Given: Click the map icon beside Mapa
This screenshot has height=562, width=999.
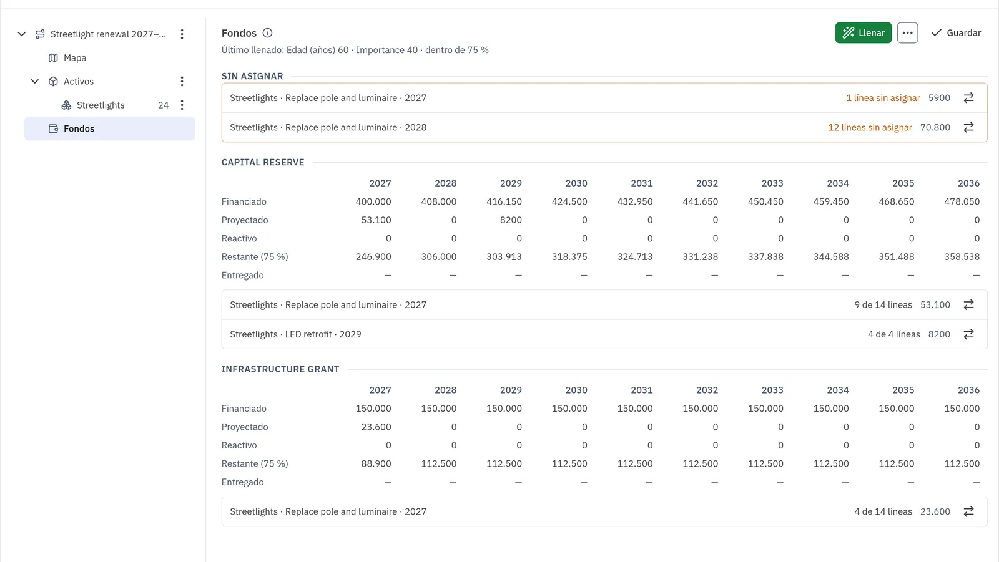Looking at the screenshot, I should (x=53, y=58).
